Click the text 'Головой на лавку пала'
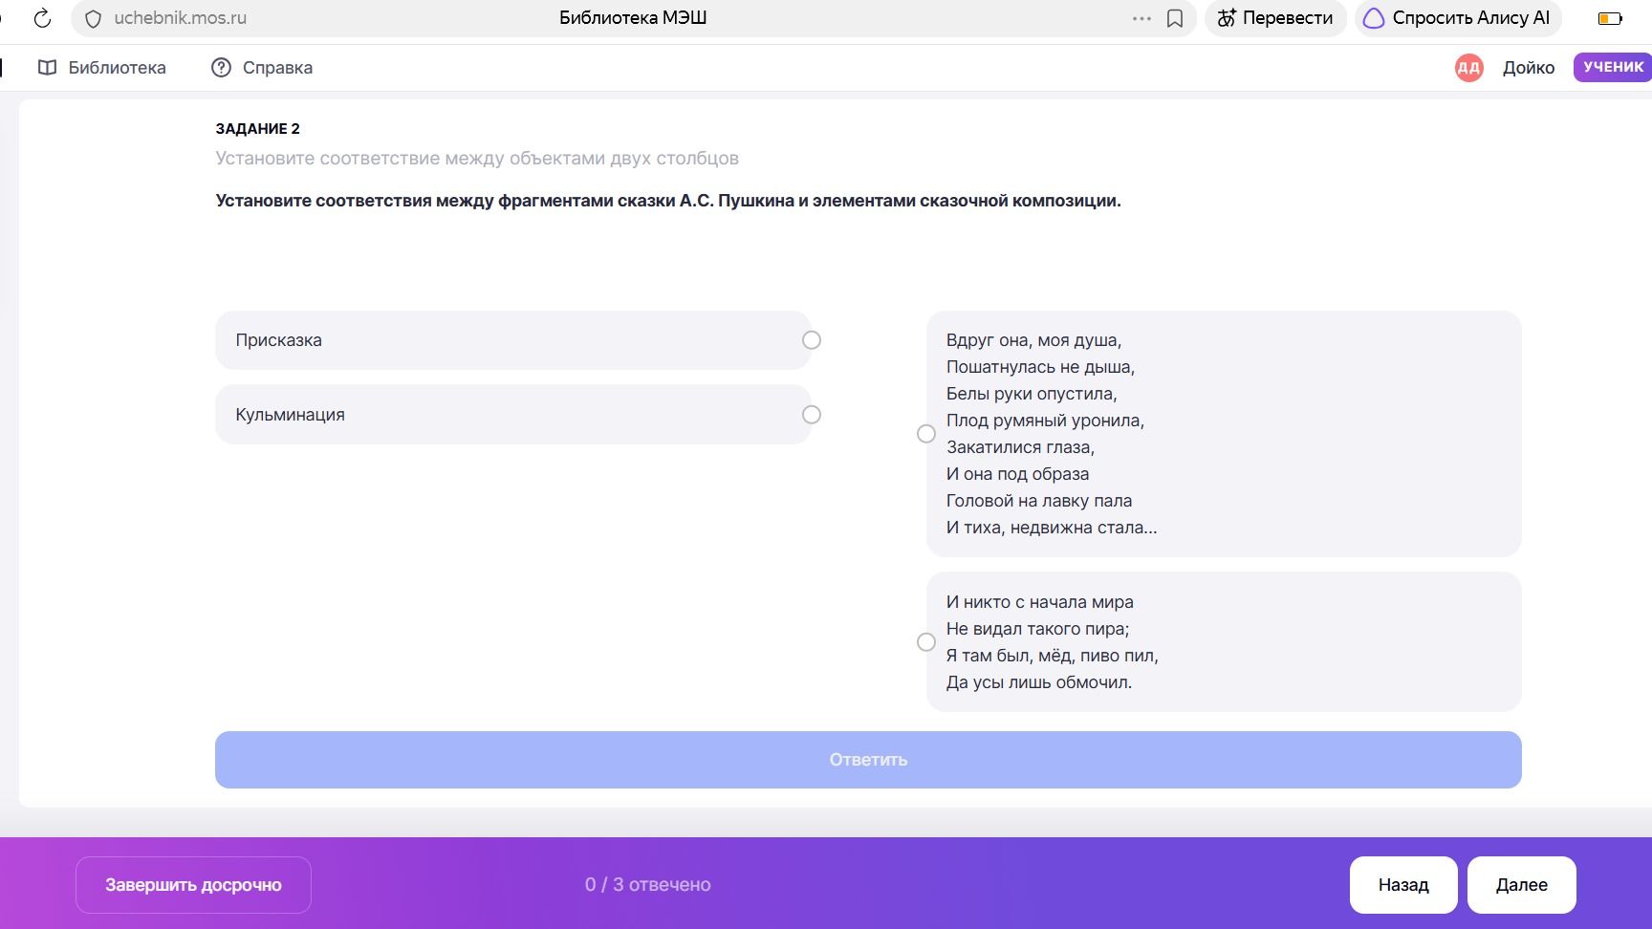The width and height of the screenshot is (1652, 929). [1039, 501]
